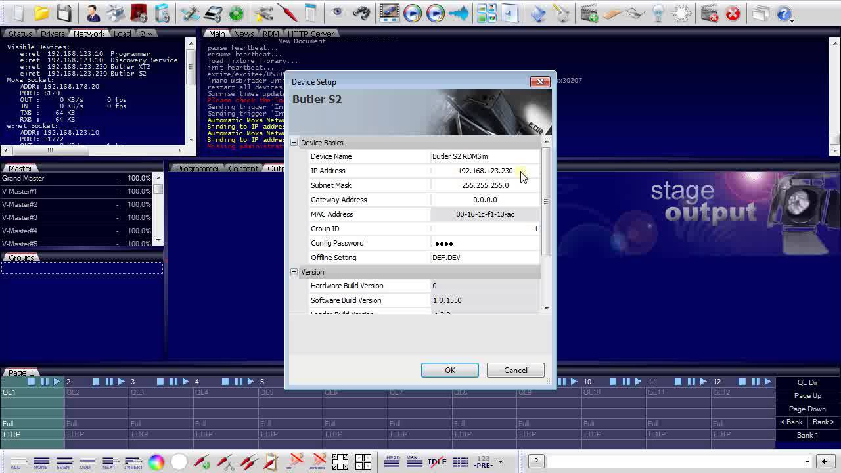
Task: Toggle the HEAD mode icon
Action: coord(392,462)
